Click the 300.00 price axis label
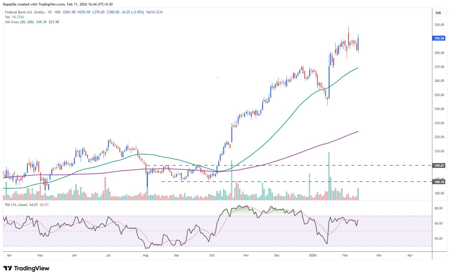Screen dimensions: 450x277 [439, 25]
